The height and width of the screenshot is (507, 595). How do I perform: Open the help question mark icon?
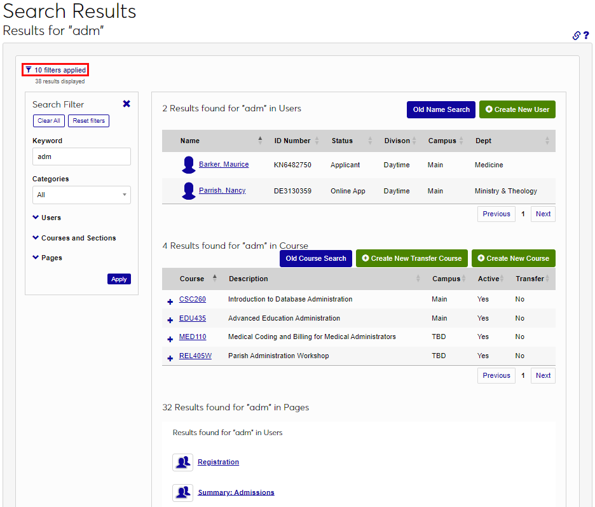pos(587,36)
